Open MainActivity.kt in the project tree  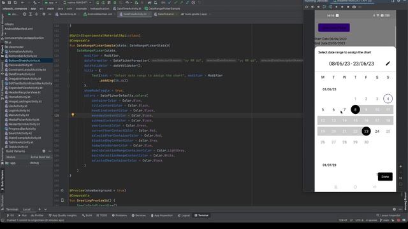(18, 115)
